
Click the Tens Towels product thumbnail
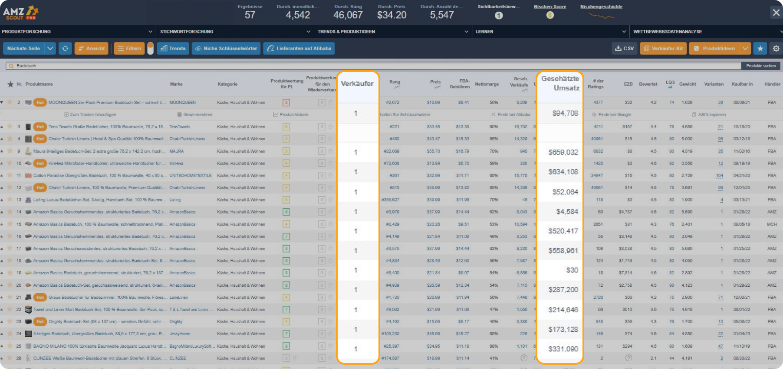(28, 127)
